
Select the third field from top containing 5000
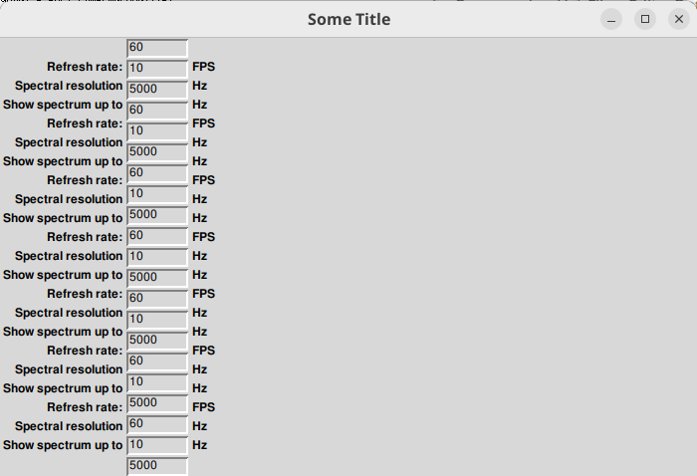tap(157, 214)
